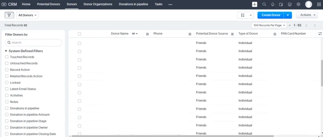
Task: Open Type of Donor column menu icon
Action: tap(275, 34)
